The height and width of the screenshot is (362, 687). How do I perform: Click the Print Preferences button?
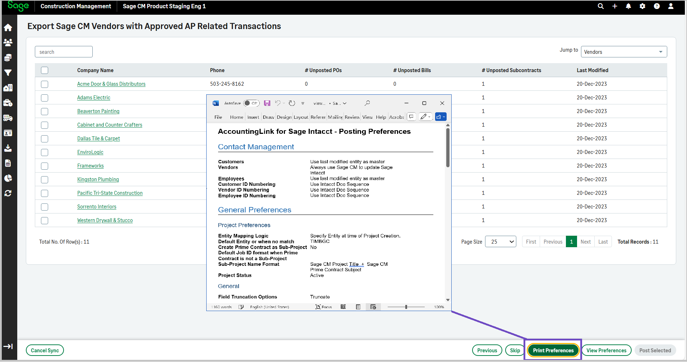tap(553, 351)
